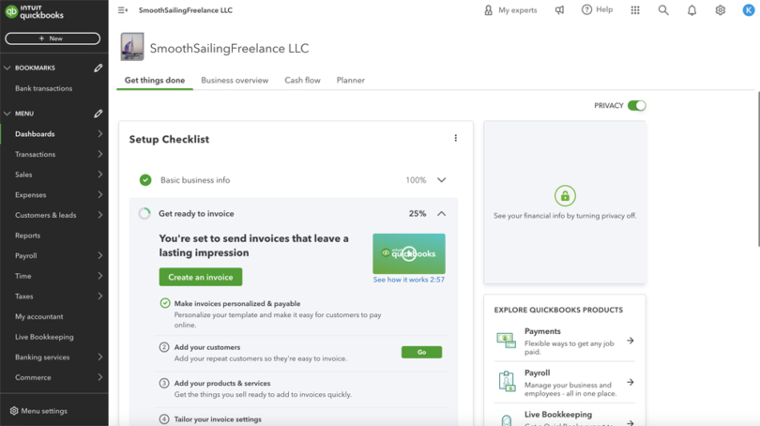Click Create an invoice button
Viewport: 760px width, 426px height.
(201, 277)
